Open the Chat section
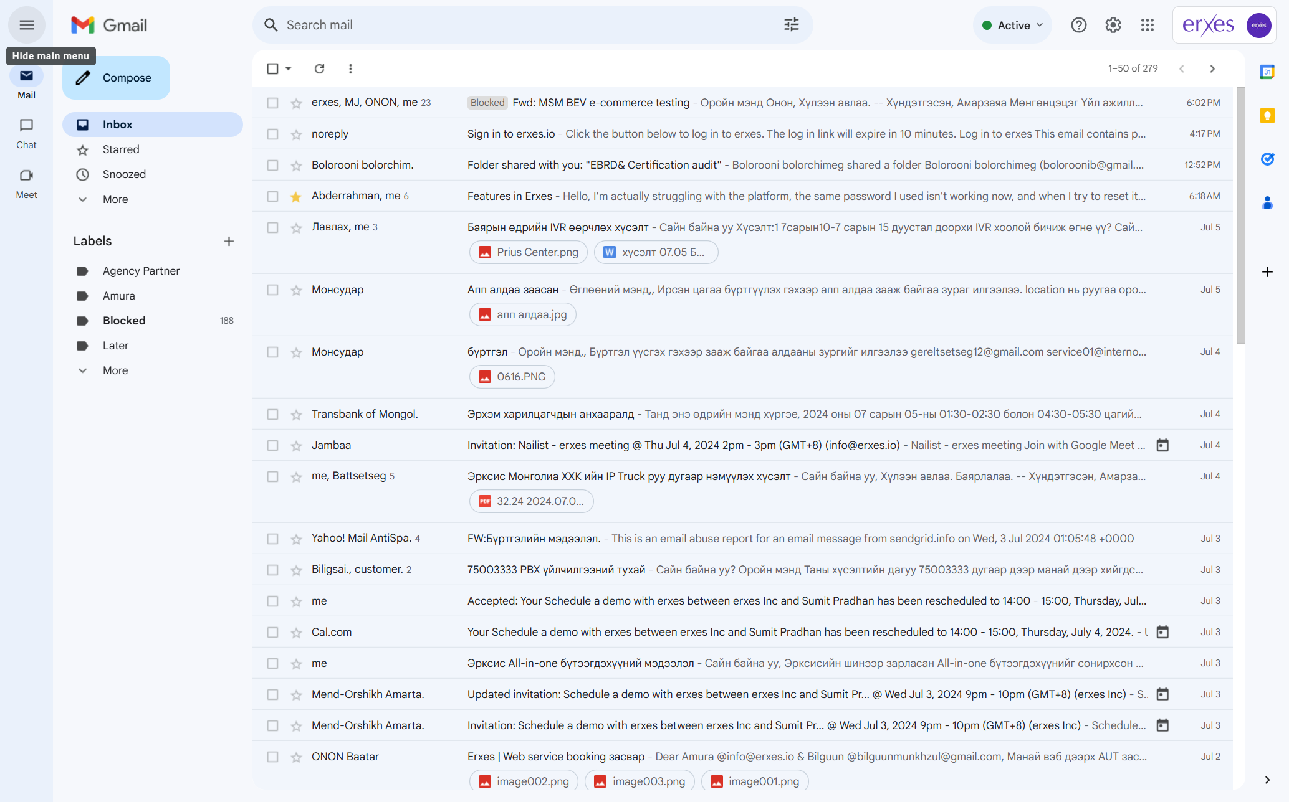 [x=26, y=133]
